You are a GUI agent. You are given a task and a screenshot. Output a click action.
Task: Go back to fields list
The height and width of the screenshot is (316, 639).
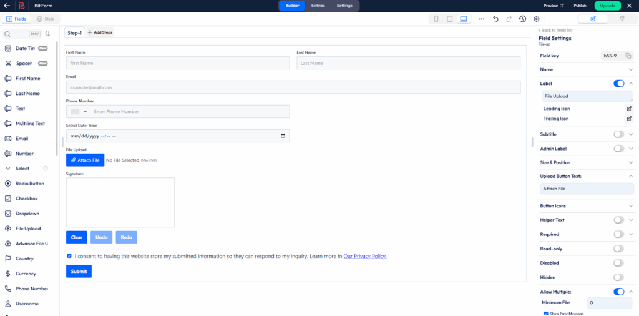(x=555, y=31)
